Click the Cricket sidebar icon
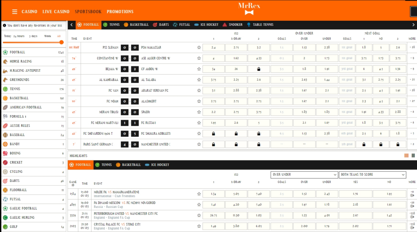Viewport: 417px width, 232px height. [x=5, y=162]
